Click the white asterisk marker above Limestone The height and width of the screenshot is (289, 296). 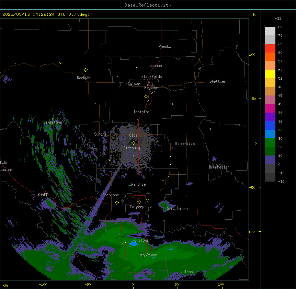(53, 119)
